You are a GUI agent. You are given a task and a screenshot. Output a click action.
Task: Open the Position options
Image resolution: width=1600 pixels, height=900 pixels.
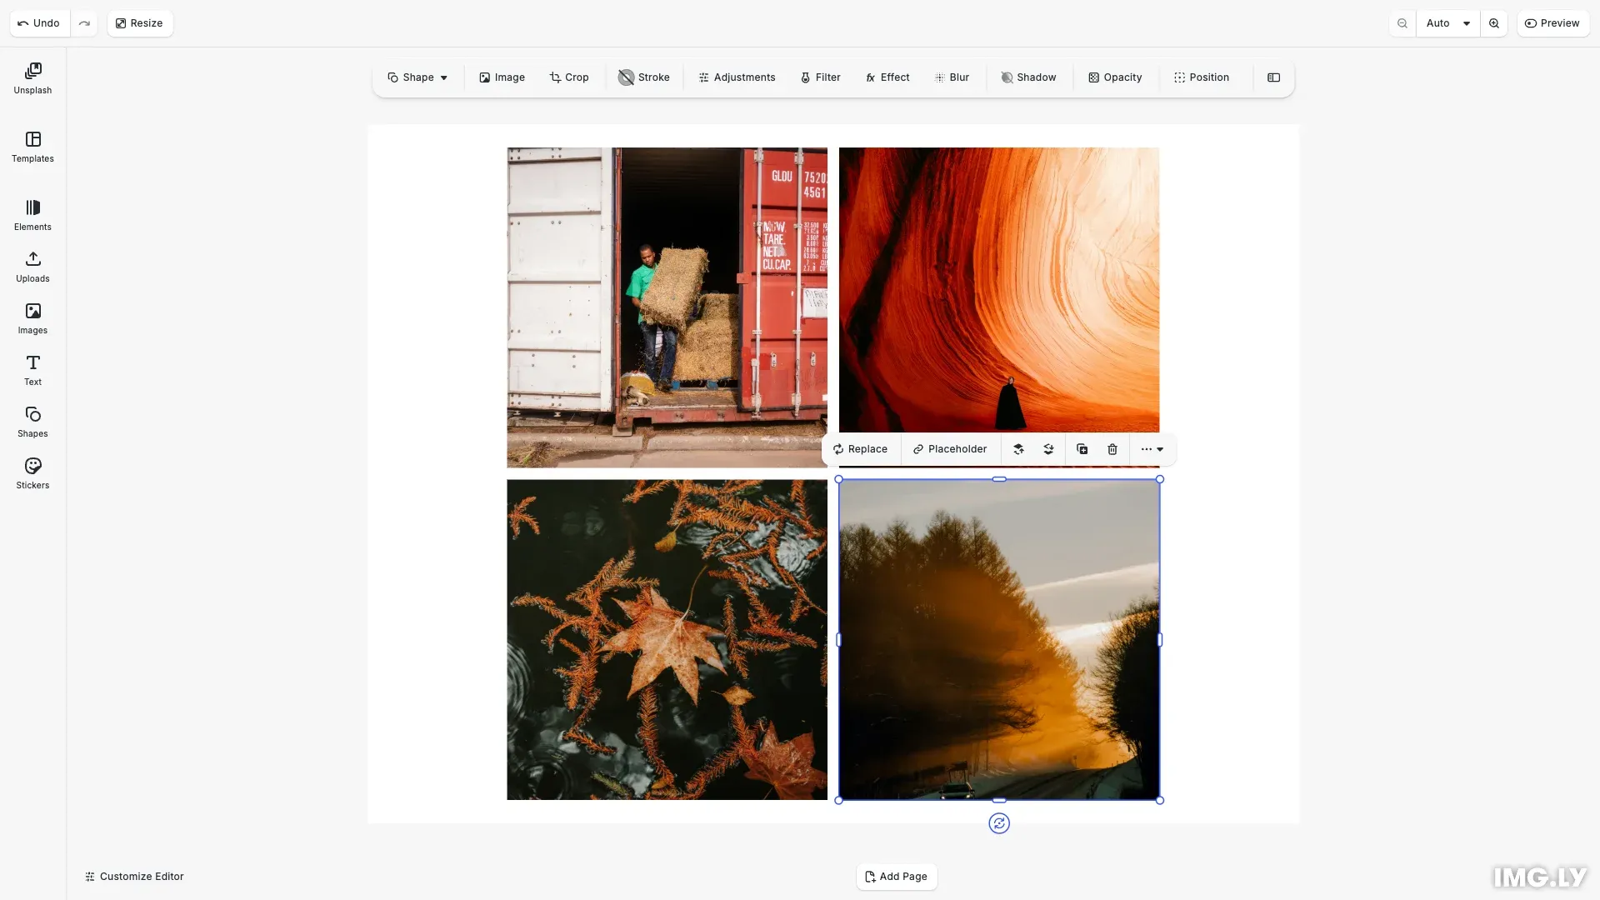(x=1201, y=77)
